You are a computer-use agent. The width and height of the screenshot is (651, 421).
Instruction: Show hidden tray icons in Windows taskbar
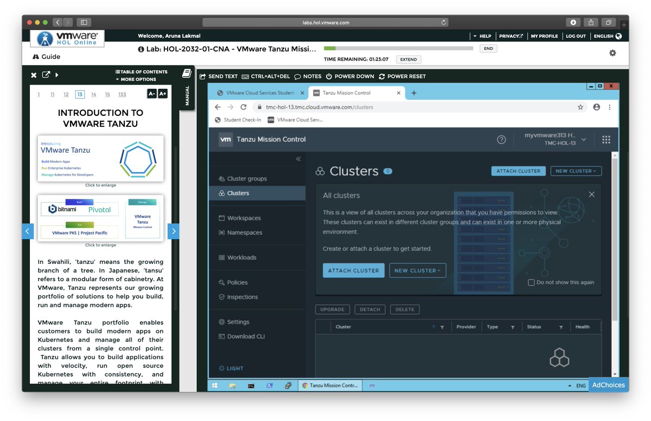pyautogui.click(x=570, y=386)
